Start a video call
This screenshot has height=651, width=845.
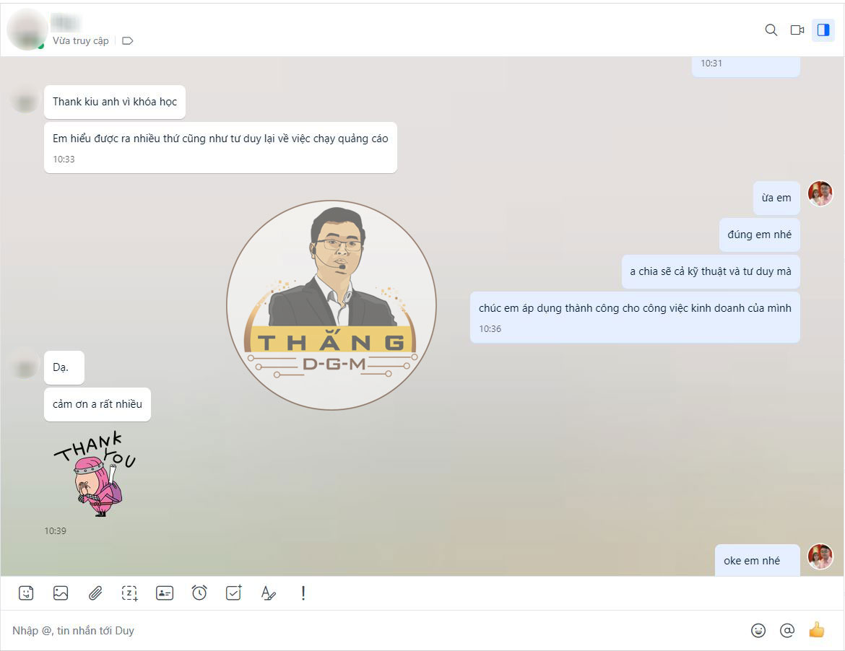[797, 30]
